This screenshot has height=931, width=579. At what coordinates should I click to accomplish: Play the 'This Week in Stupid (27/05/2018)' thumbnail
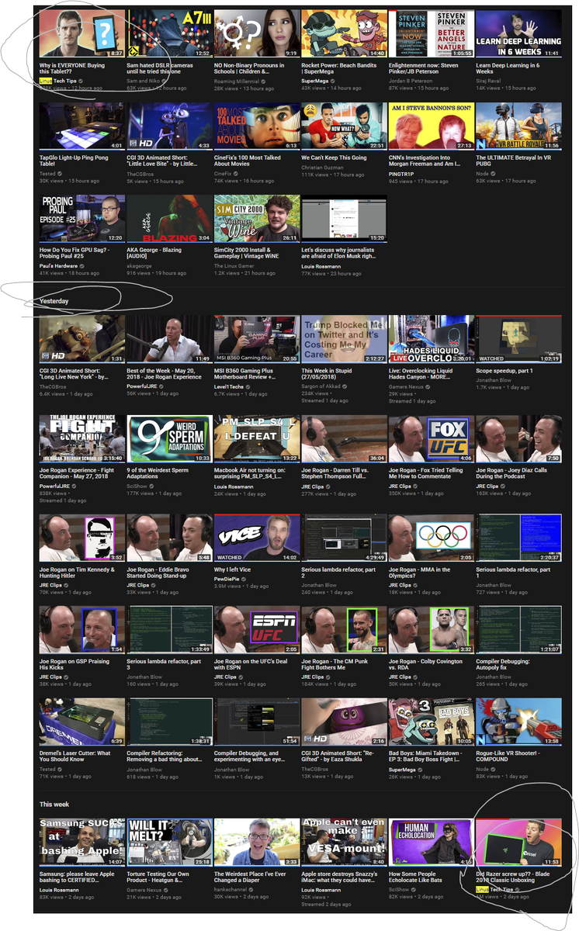point(344,339)
